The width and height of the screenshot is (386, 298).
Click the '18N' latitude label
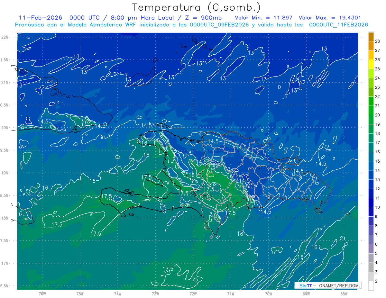pos(5,218)
